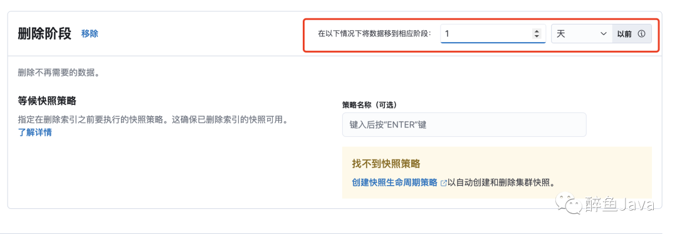677x234 pixels.
Task: Click the 找不到快照策略 callout title
Action: pyautogui.click(x=386, y=164)
